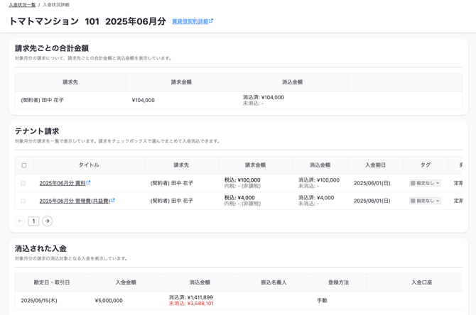This screenshot has width=476, height=315.
Task: Click the page number 1 field
Action: pos(33,221)
